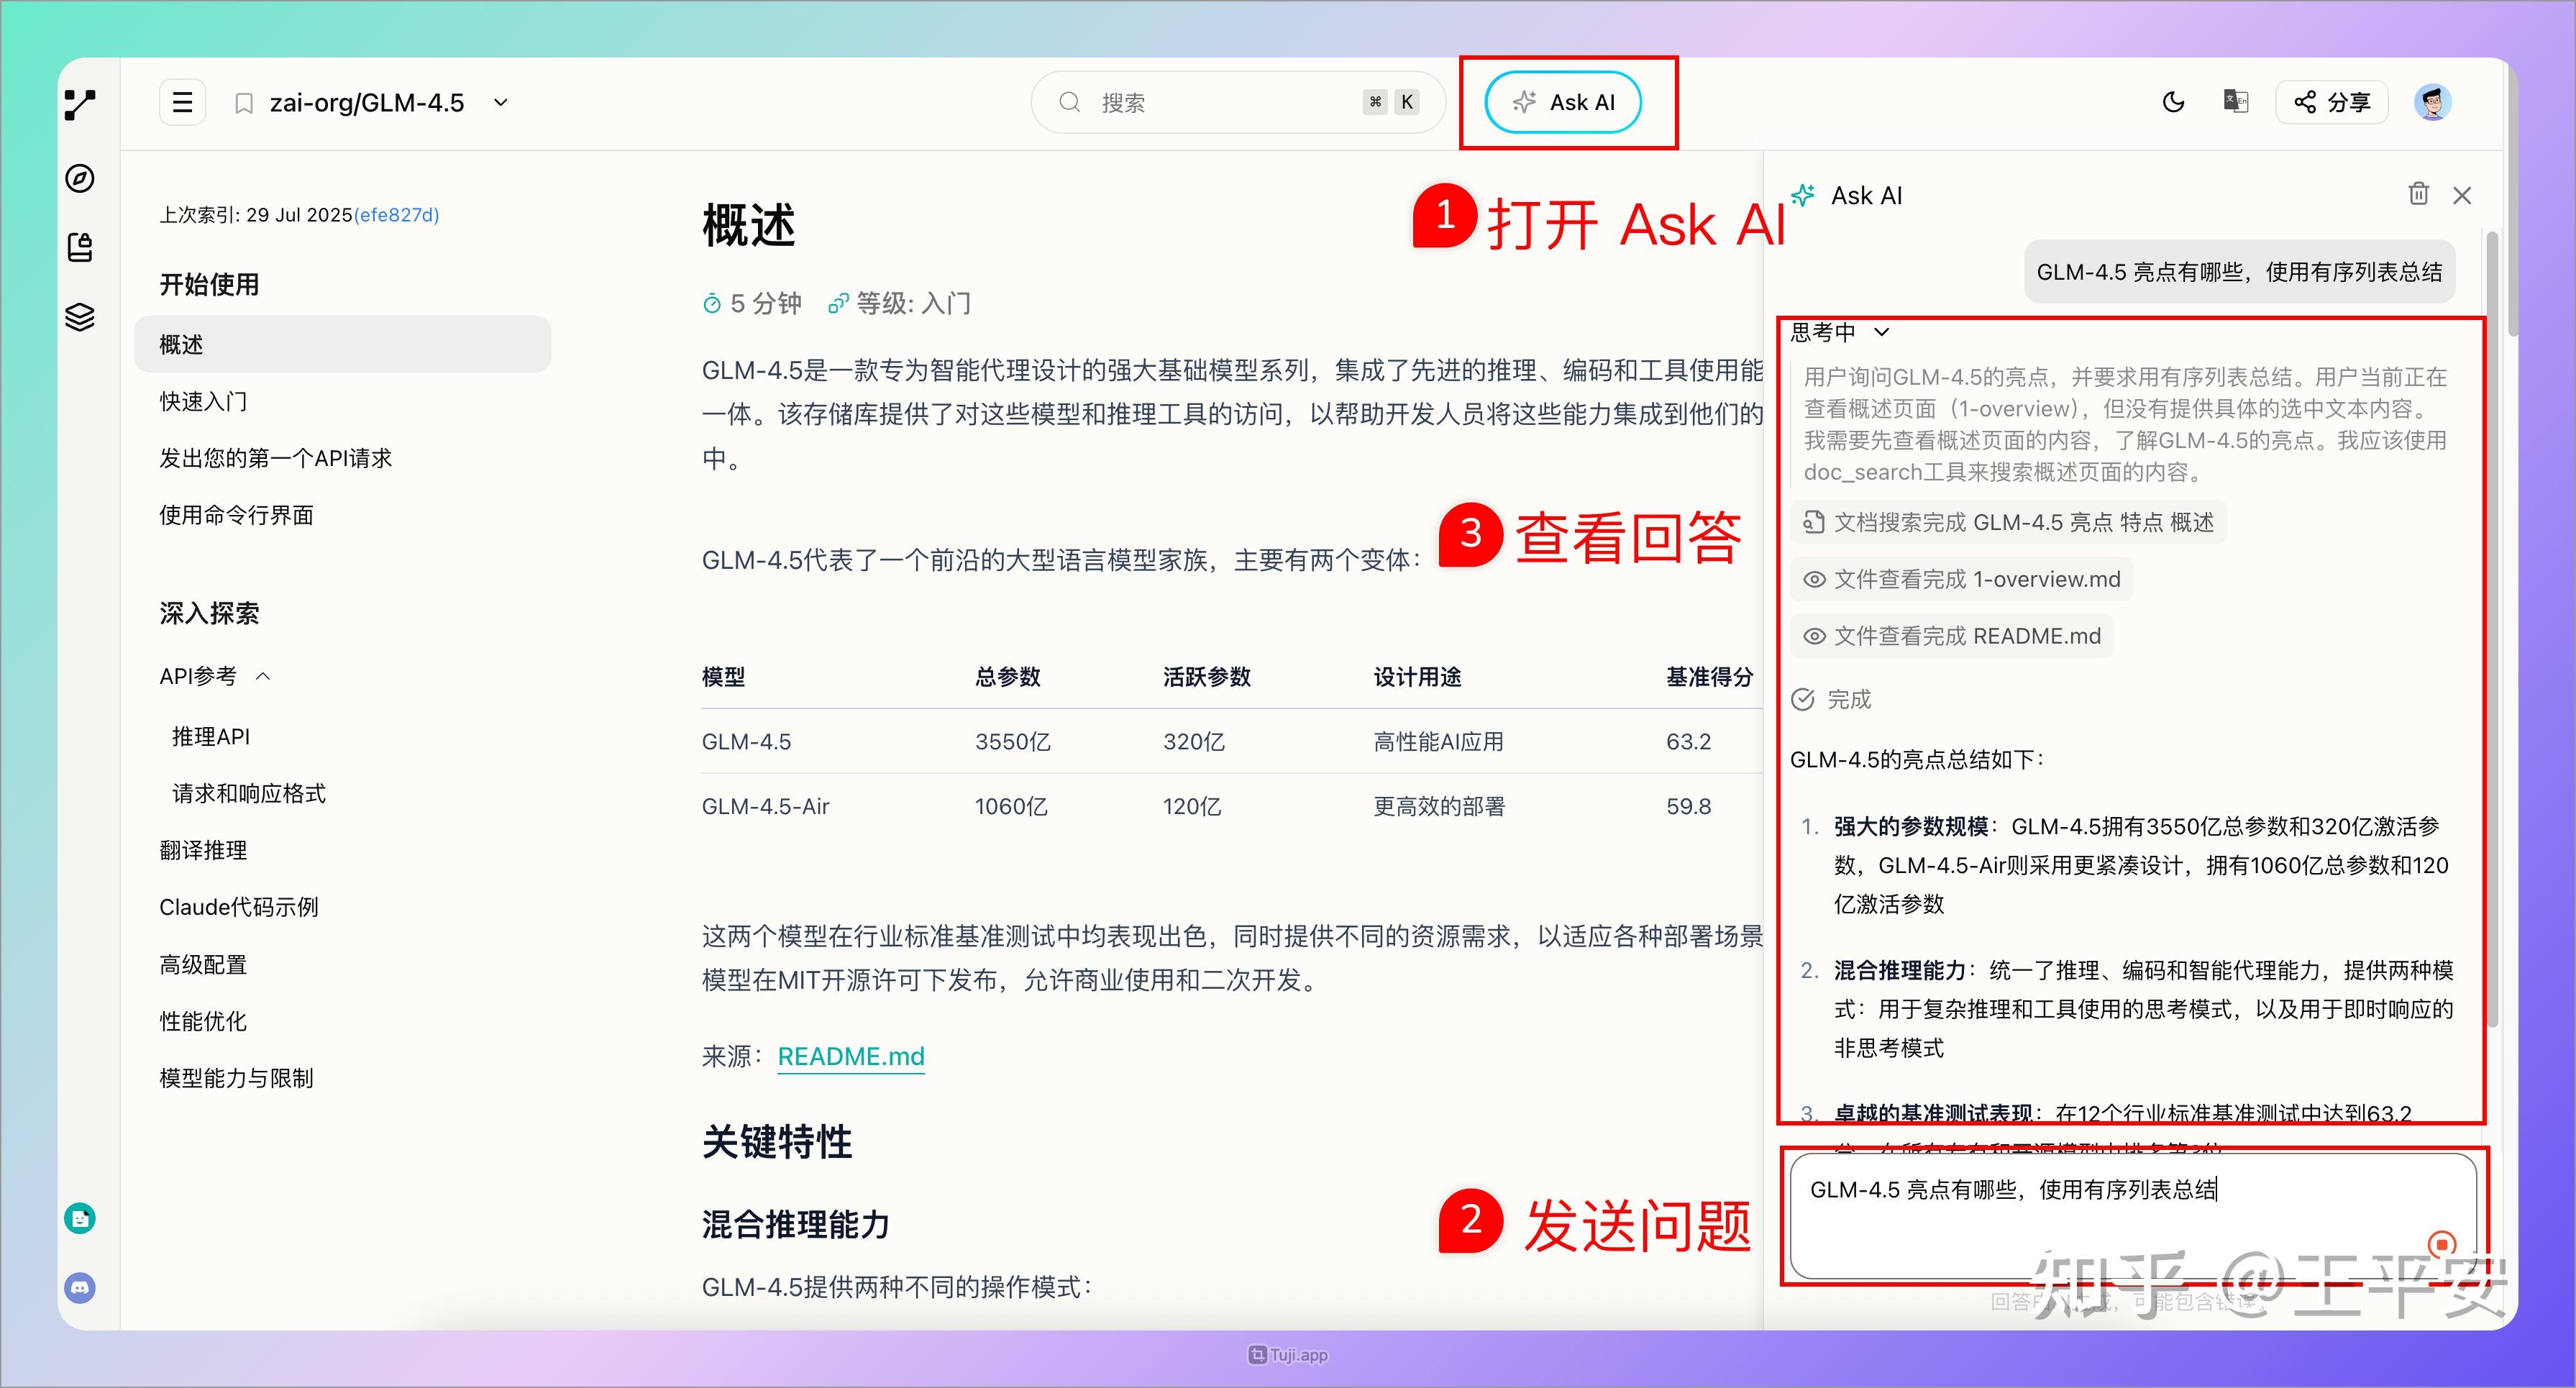Toggle dark mode with the moon icon

click(2173, 101)
